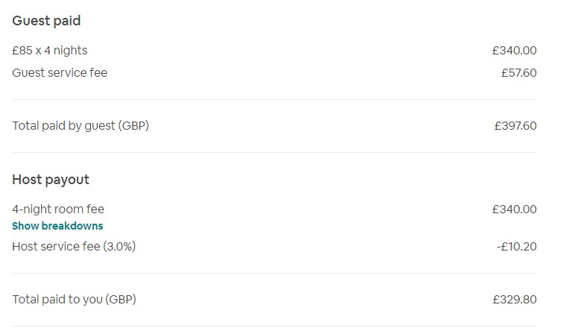Select the Total paid by guest (GBP) label
This screenshot has height=334, width=569.
click(x=81, y=125)
